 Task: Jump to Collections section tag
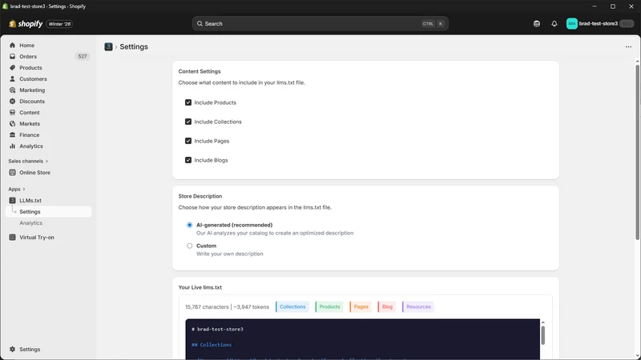(x=292, y=306)
